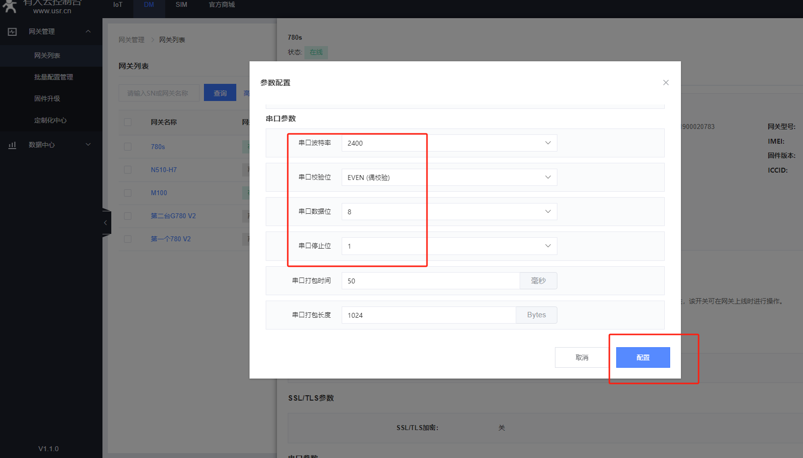
Task: Open the 第二台G780 V2 gateway link
Action: (x=173, y=216)
